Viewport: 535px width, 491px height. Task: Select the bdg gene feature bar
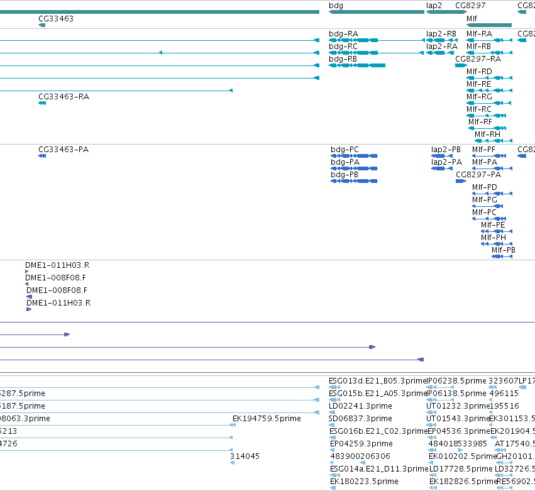tap(377, 12)
